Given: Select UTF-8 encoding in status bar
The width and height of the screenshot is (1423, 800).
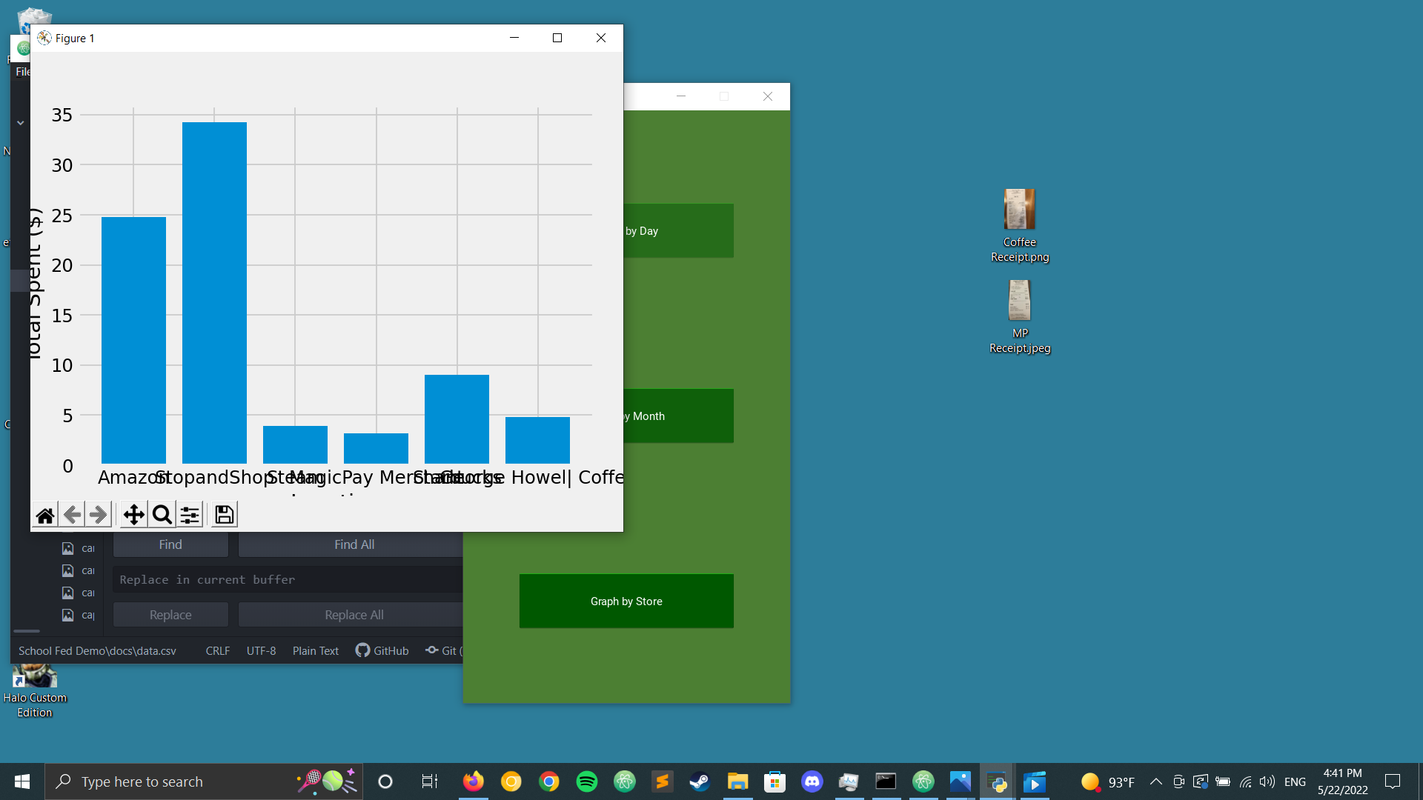Looking at the screenshot, I should (x=261, y=650).
